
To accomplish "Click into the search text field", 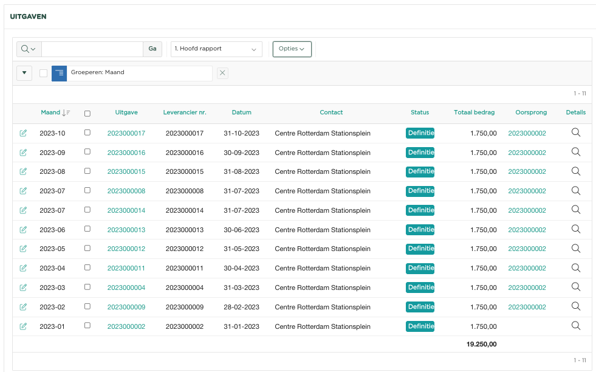I will [x=92, y=49].
